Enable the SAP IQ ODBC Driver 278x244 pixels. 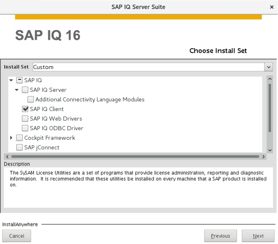click(x=25, y=128)
